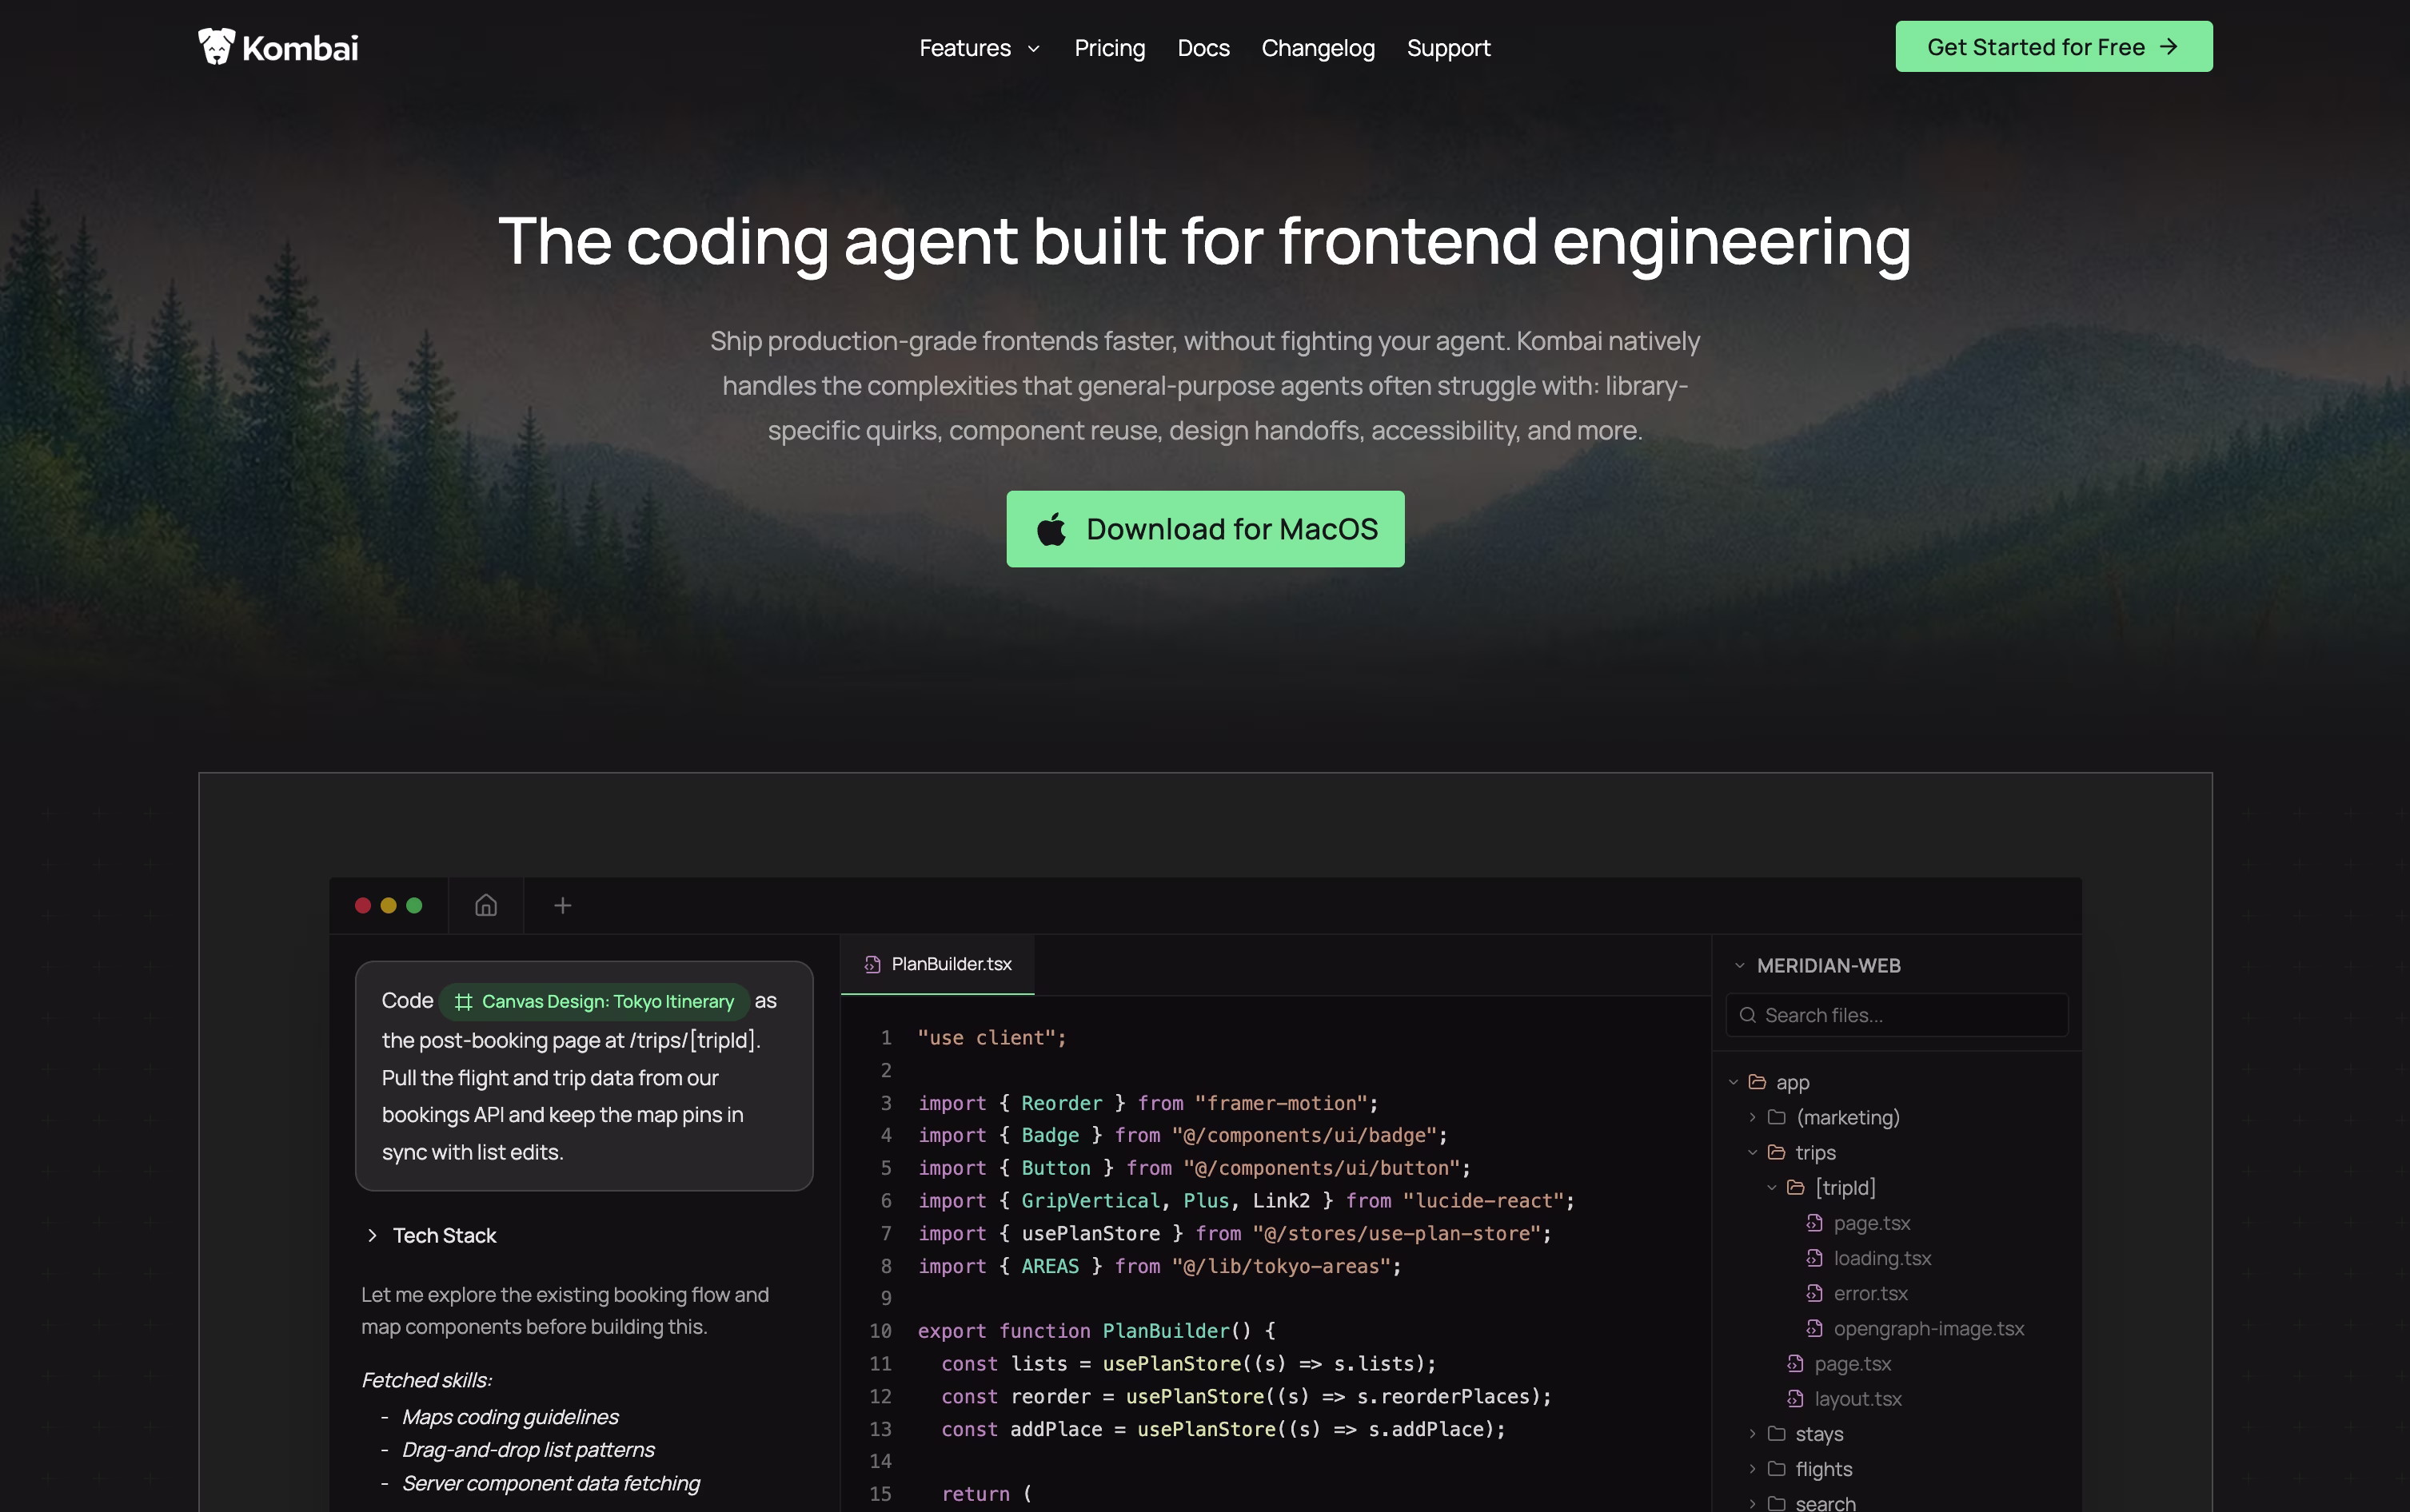The image size is (2410, 1512).
Task: Click the search magnifier icon in file panel
Action: coord(1748,1015)
